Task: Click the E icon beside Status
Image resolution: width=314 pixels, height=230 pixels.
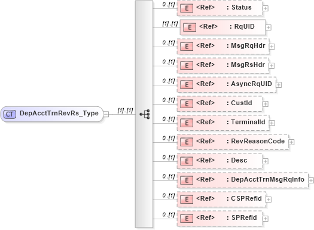Action: [187, 8]
